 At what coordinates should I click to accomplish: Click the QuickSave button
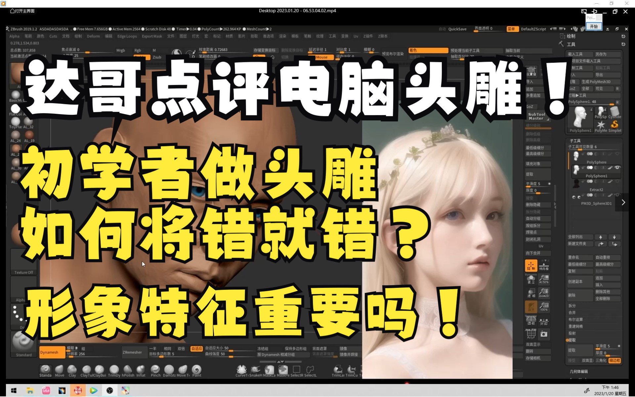point(457,29)
